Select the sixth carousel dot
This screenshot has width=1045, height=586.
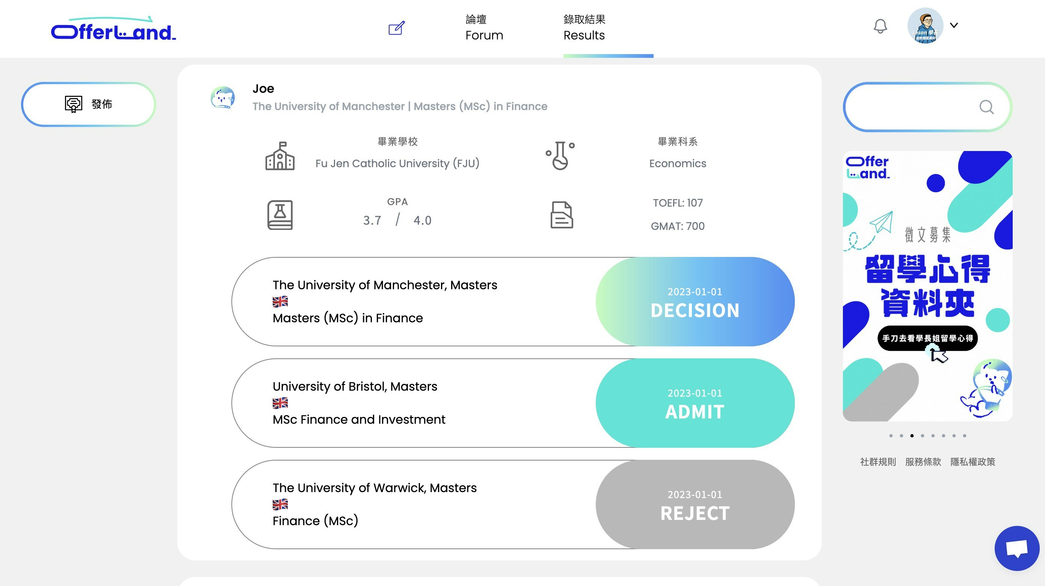(944, 435)
